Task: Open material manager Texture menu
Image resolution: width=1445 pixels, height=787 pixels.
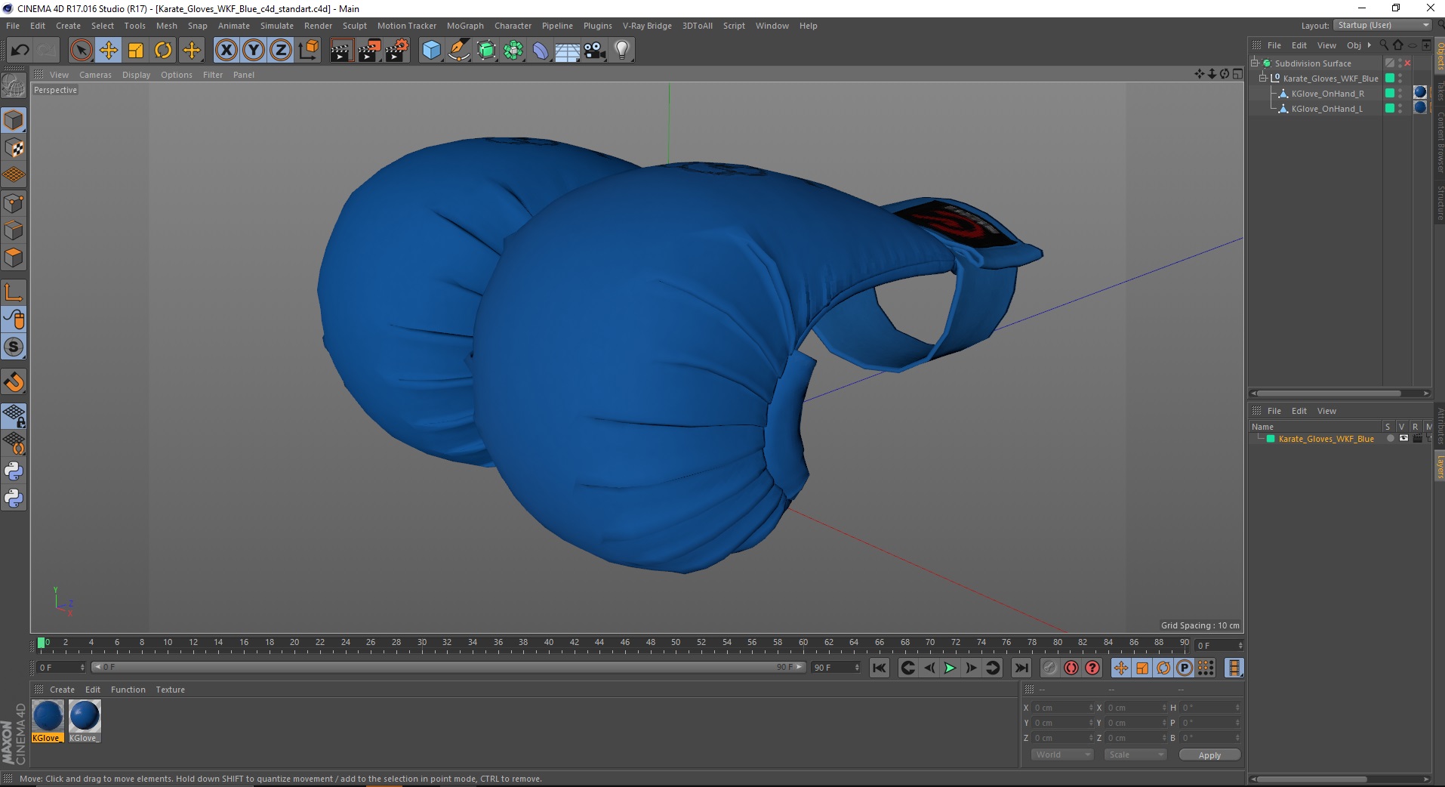Action: [x=170, y=690]
